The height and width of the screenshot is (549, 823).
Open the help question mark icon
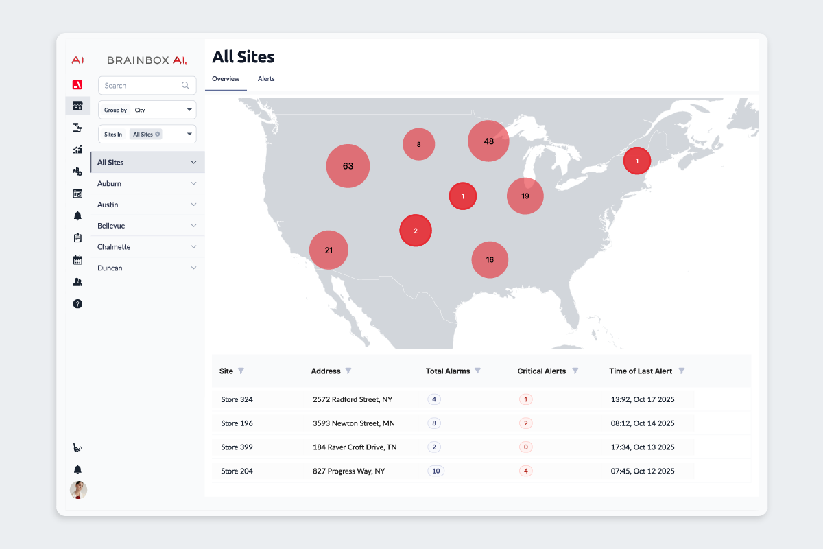77,303
